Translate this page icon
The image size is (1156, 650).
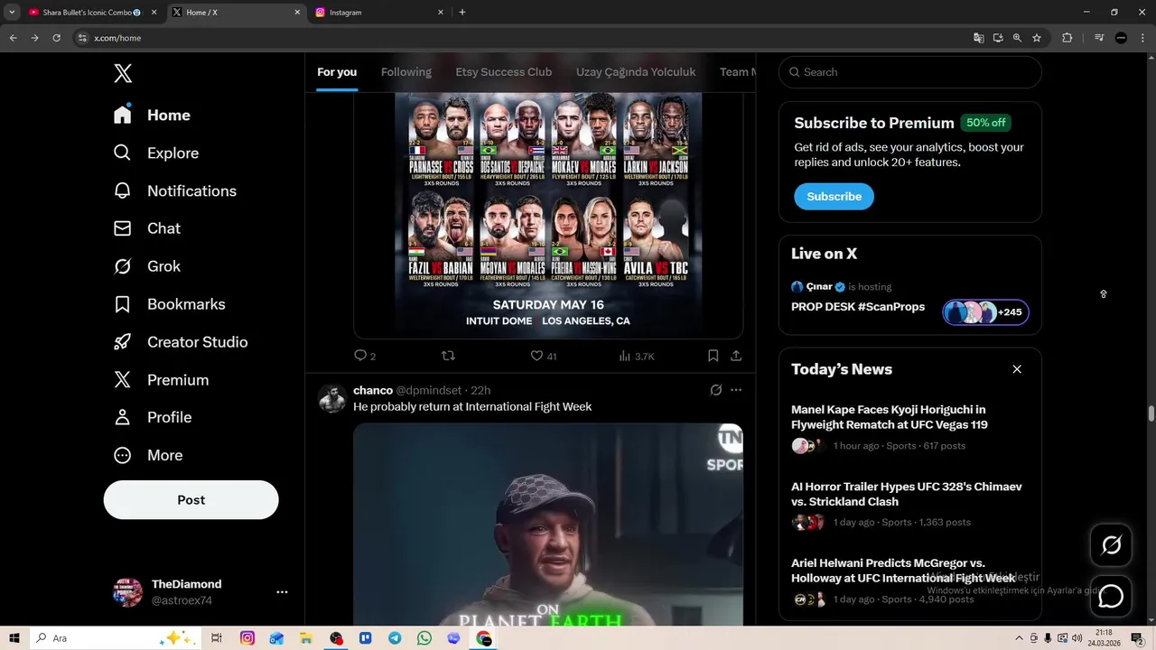coord(978,38)
